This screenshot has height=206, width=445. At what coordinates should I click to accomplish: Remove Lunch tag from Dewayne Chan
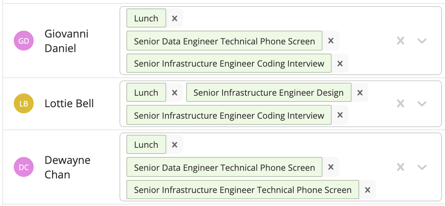[x=175, y=145]
